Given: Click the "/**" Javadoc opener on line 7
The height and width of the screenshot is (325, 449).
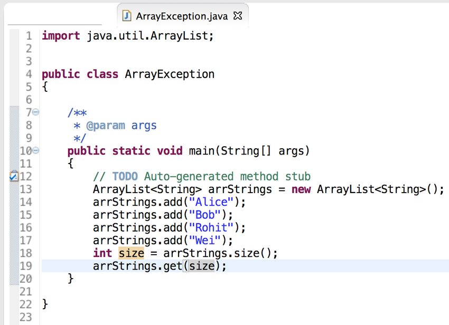Looking at the screenshot, I should 77,112.
